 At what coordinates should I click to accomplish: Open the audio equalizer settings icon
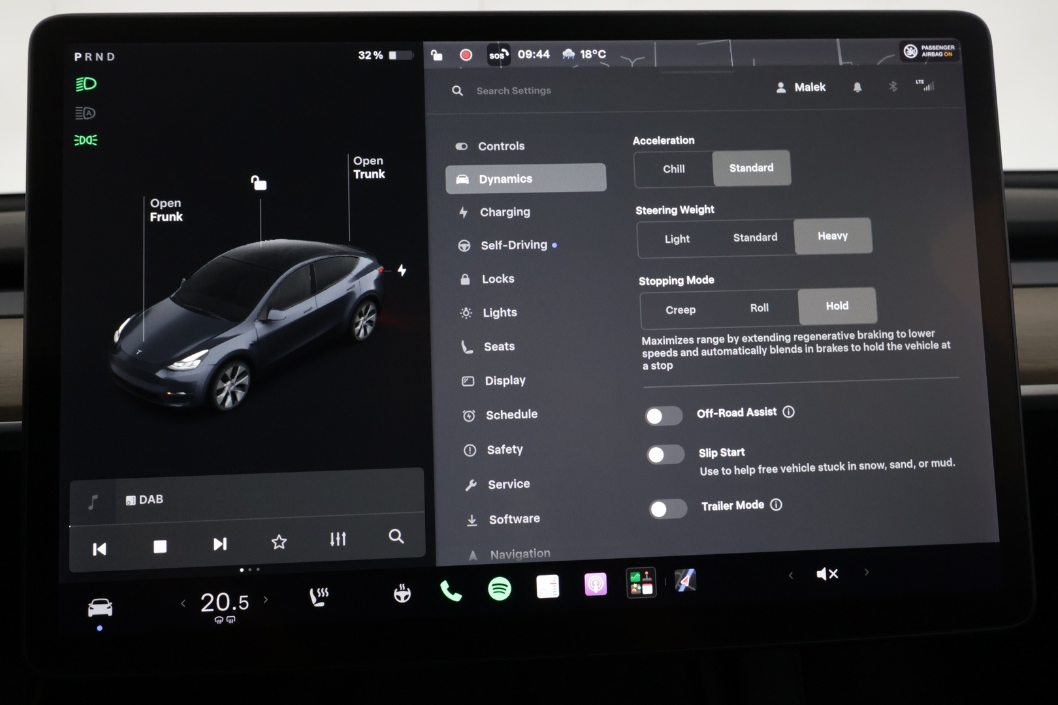(x=338, y=539)
